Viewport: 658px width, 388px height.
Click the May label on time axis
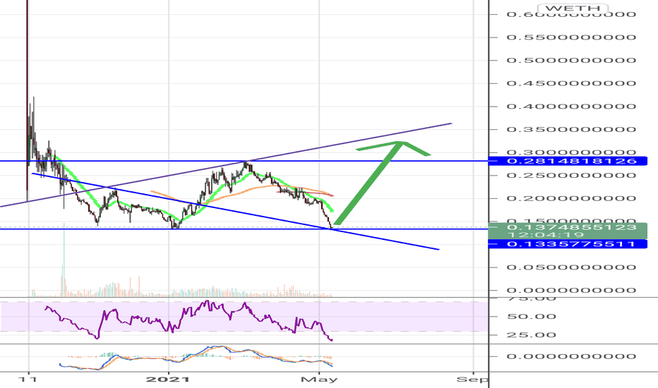point(319,380)
